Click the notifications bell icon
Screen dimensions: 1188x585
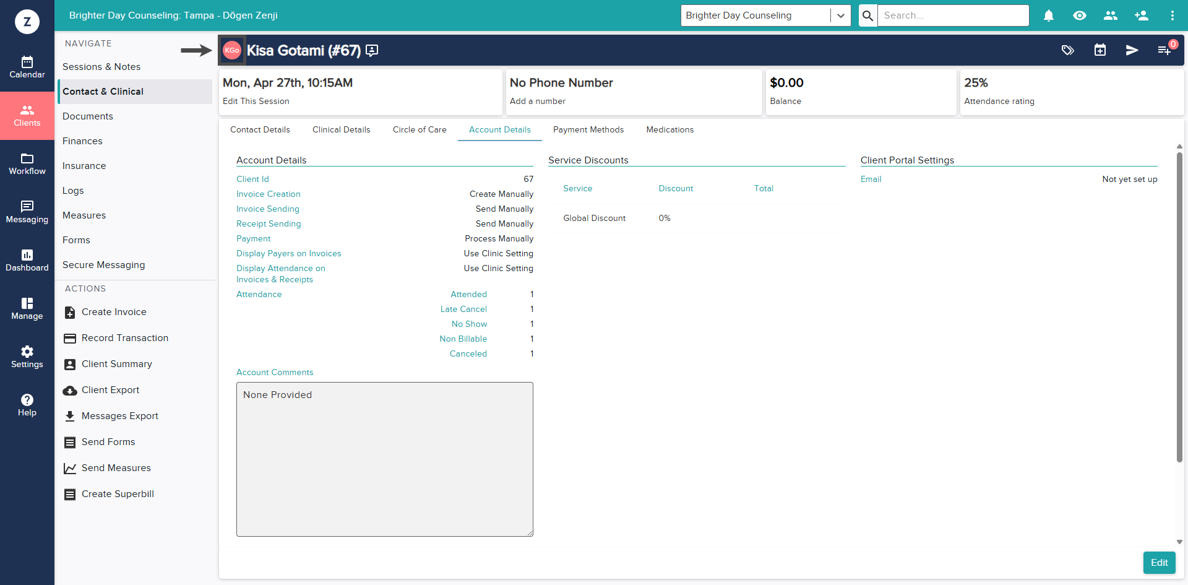click(1049, 15)
